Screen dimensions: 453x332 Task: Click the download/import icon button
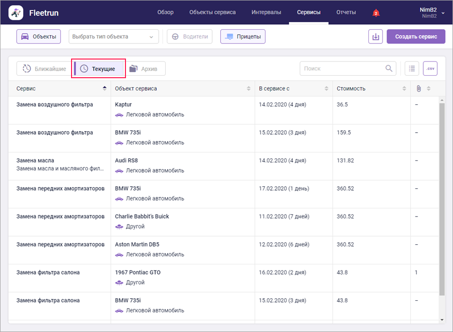(x=375, y=37)
